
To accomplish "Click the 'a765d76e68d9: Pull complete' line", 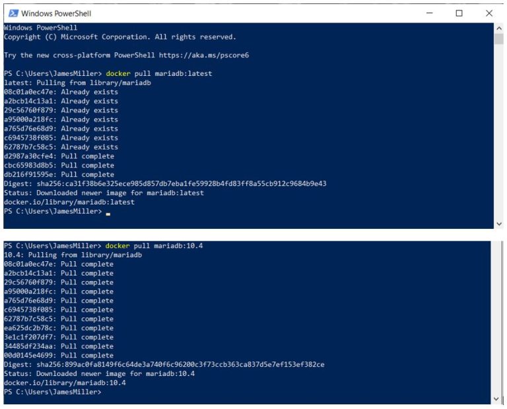I will click(59, 301).
